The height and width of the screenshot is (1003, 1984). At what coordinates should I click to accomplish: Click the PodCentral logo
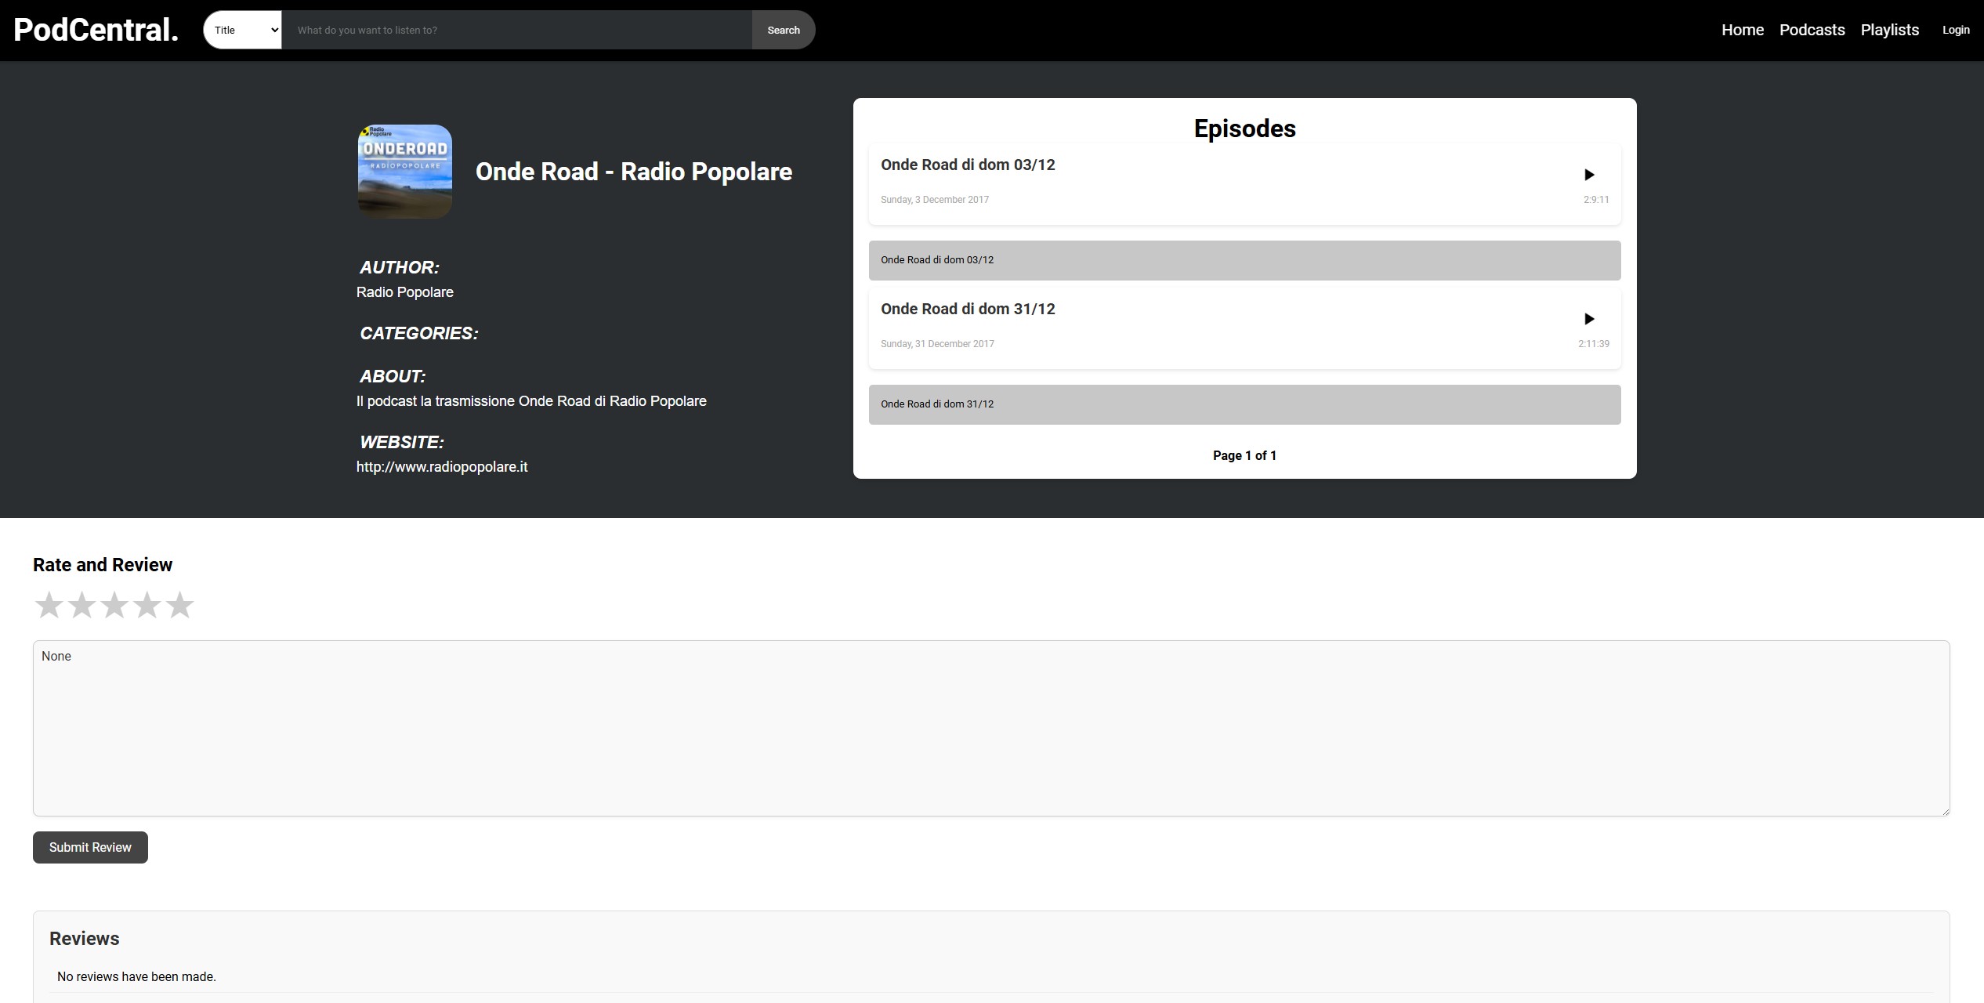point(96,30)
